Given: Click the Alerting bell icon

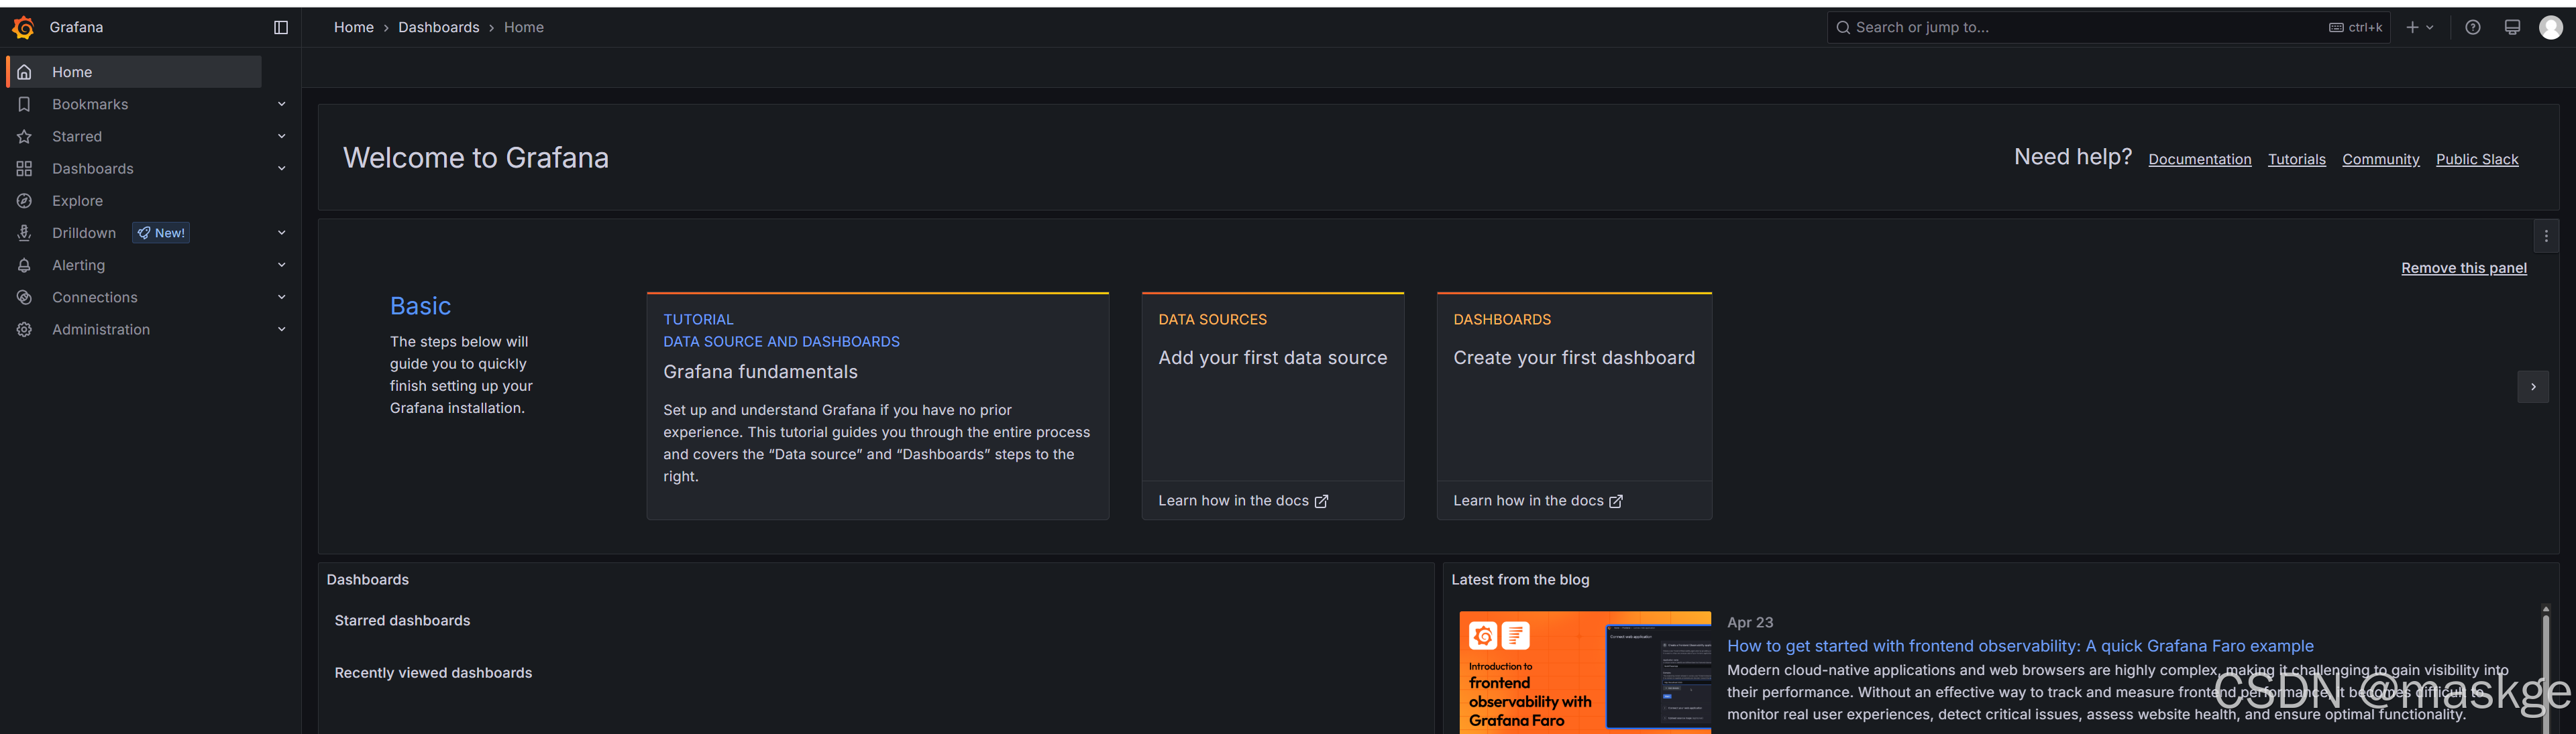Looking at the screenshot, I should [24, 265].
